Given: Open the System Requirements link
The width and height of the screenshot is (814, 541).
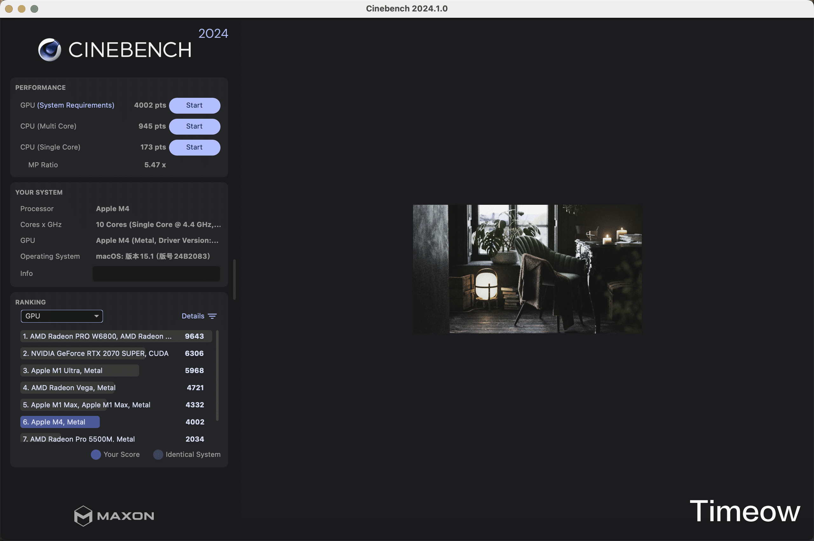Looking at the screenshot, I should 76,105.
